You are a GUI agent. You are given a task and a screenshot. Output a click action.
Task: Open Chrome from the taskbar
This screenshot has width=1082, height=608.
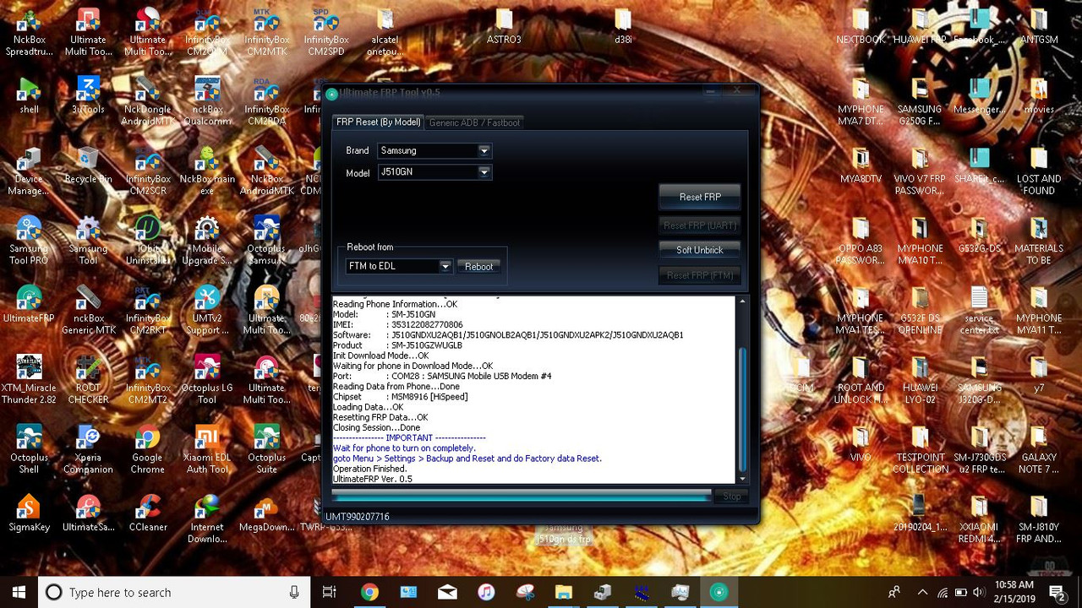[x=369, y=592]
